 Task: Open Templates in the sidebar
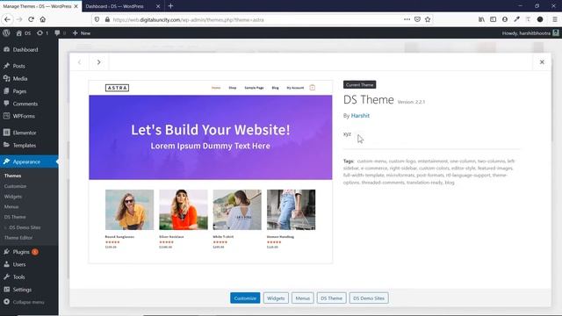[x=29, y=145]
